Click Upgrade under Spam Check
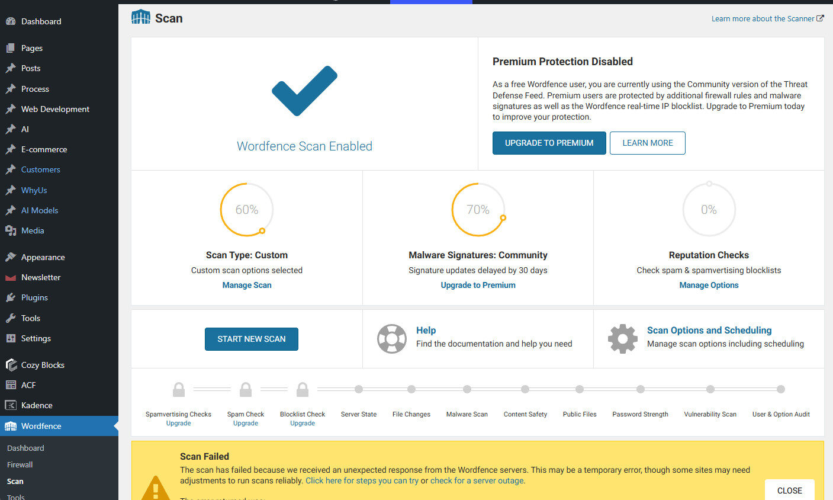Viewport: 833px width, 500px height. pos(246,423)
